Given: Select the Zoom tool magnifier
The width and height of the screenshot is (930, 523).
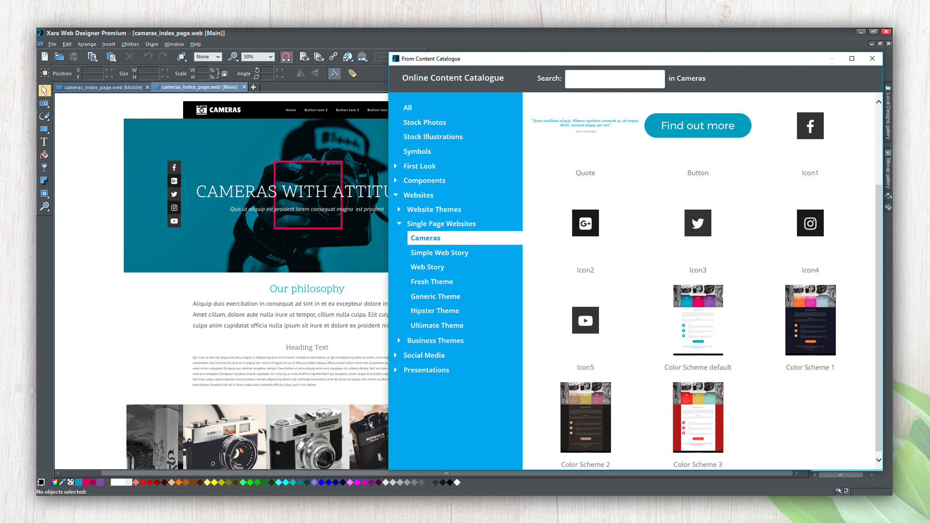Looking at the screenshot, I should click(44, 207).
